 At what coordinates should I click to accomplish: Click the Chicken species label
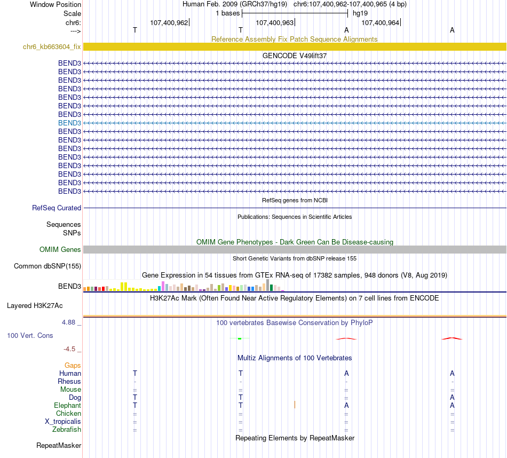pyautogui.click(x=68, y=413)
